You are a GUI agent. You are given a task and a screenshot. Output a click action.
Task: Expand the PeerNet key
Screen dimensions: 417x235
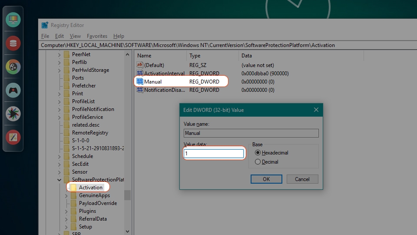60,55
